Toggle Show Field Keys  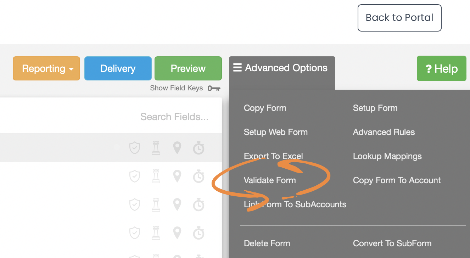[x=177, y=88]
